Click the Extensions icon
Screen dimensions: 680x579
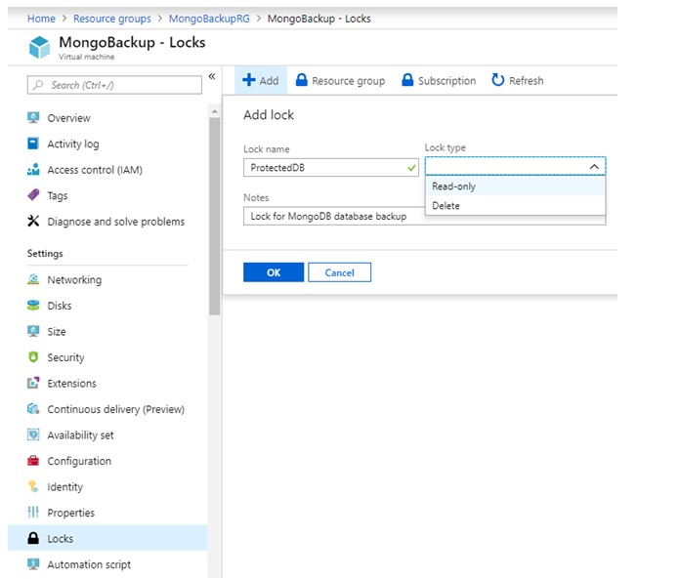[x=33, y=383]
